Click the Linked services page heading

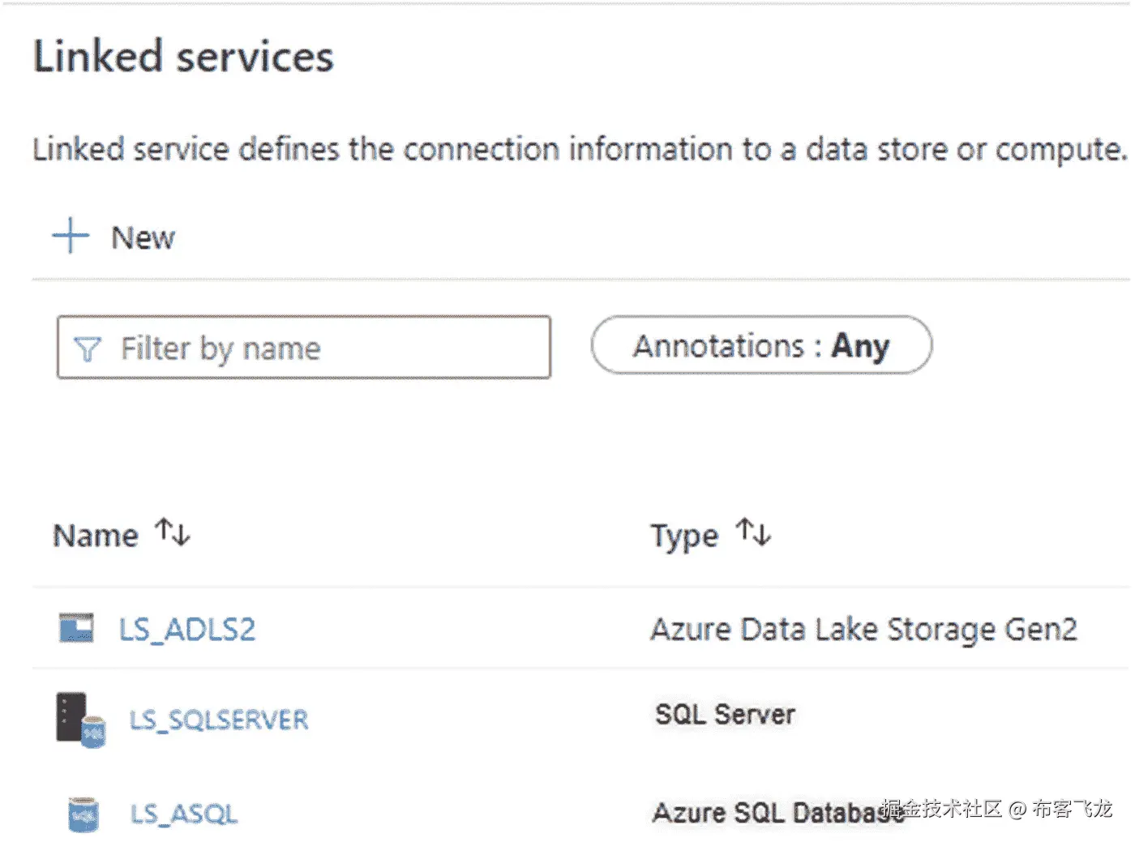183,57
